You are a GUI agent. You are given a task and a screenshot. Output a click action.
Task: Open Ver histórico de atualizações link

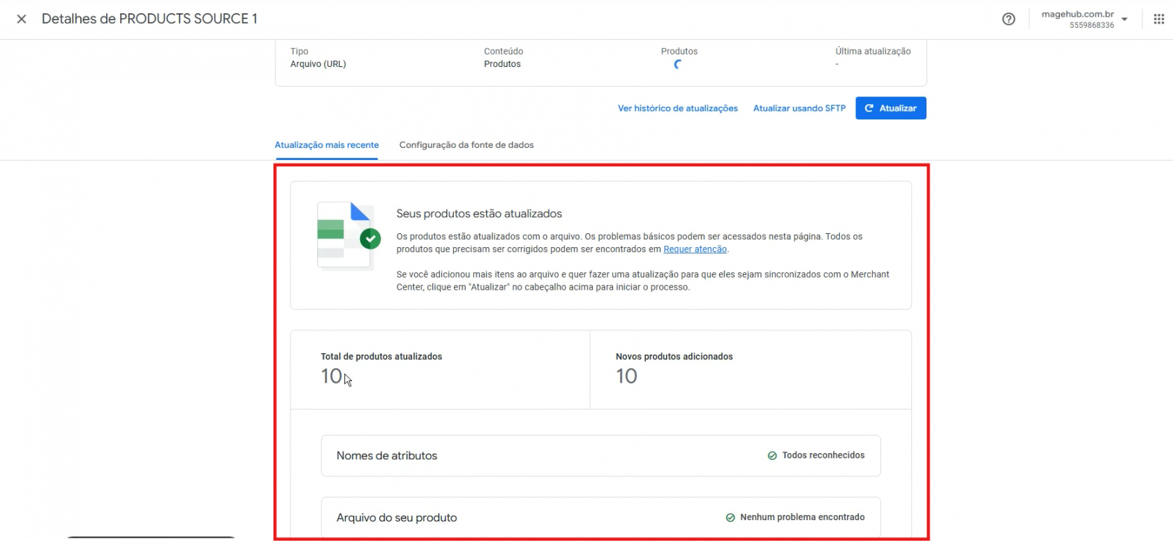point(677,108)
